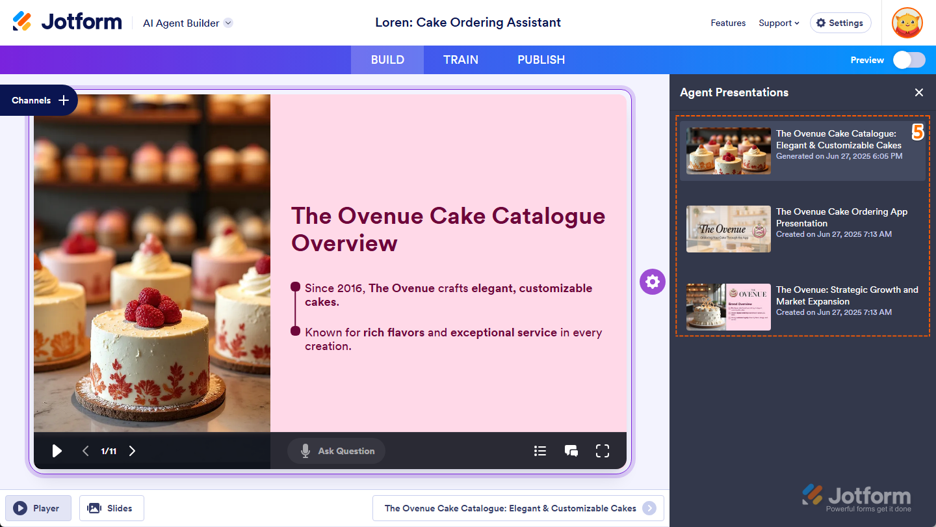Click the Jotform logo
936x527 pixels.
coord(67,22)
